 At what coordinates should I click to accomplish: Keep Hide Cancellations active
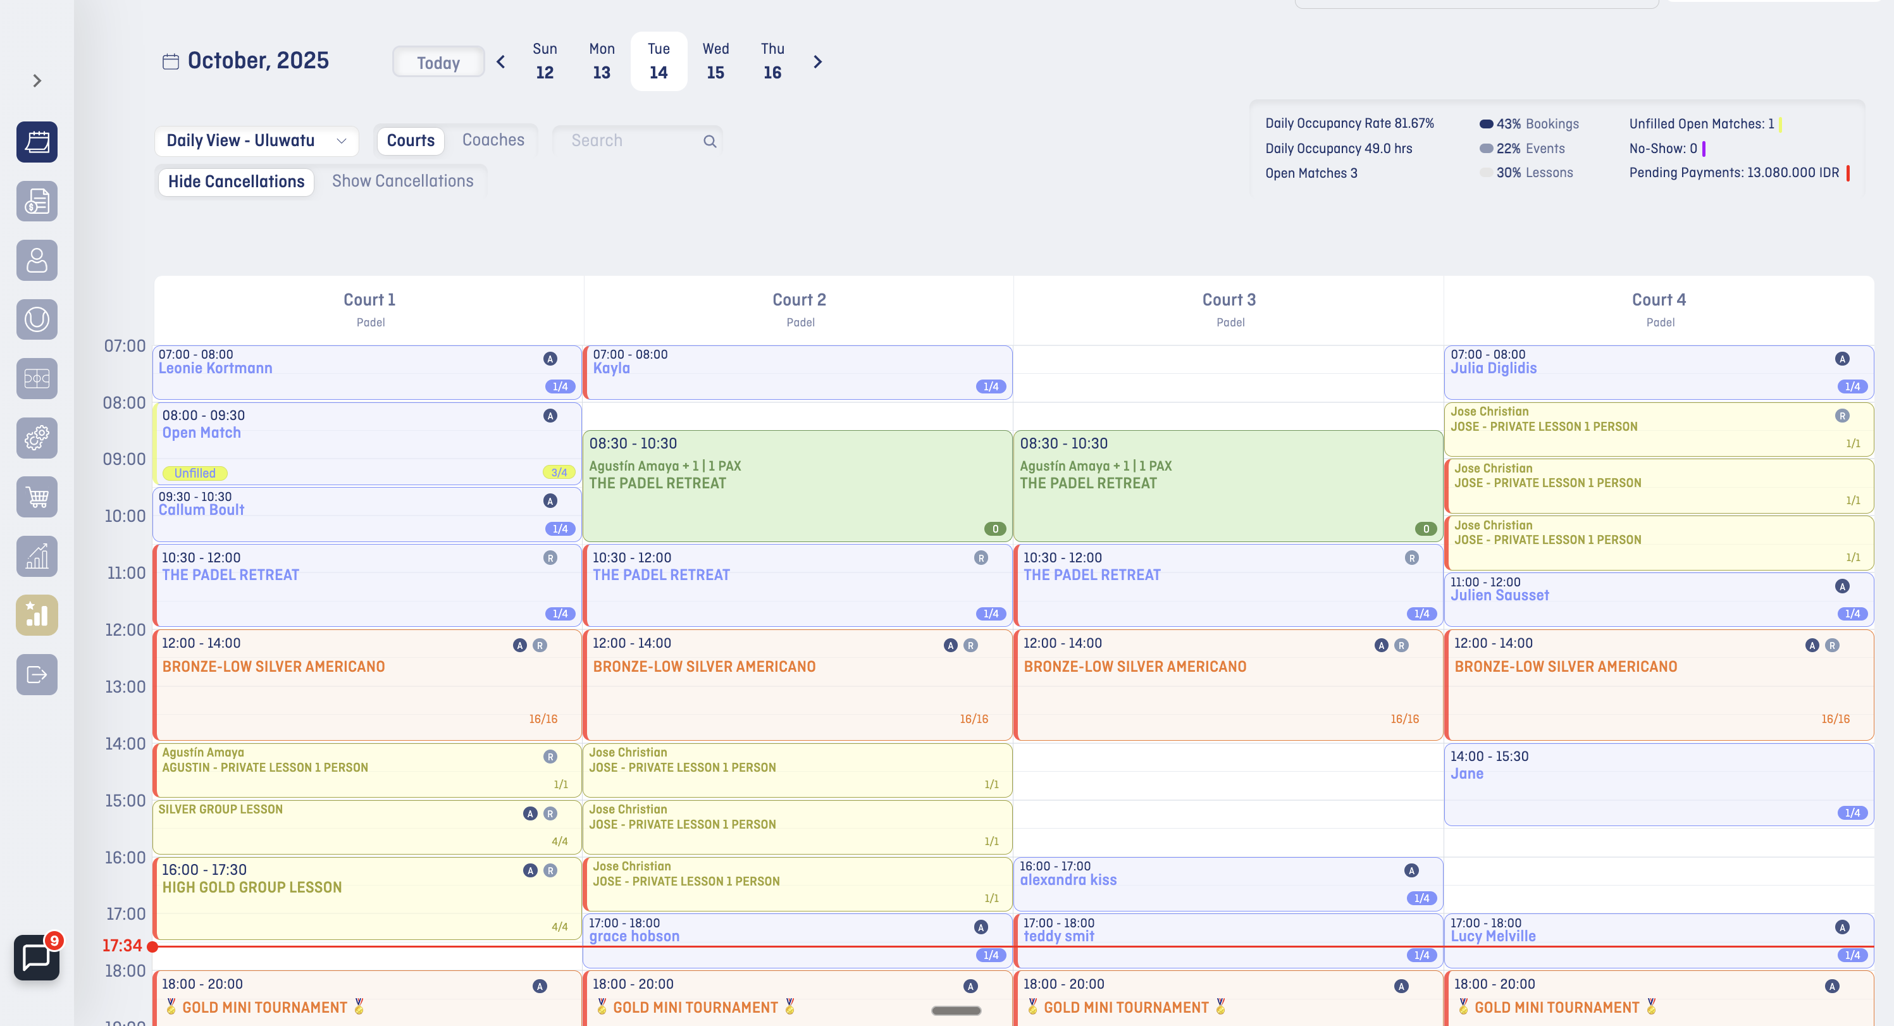[235, 181]
